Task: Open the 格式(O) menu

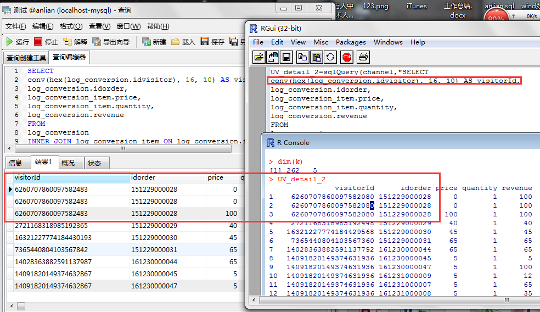Action: (x=71, y=26)
